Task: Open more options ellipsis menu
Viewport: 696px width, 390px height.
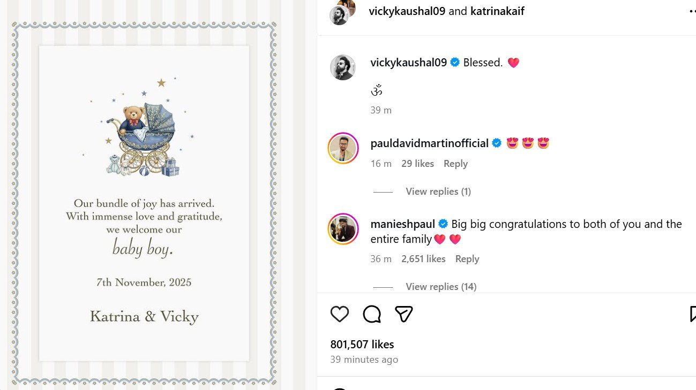Action: 692,11
